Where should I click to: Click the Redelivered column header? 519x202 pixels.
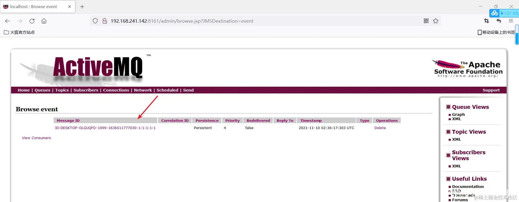(x=258, y=121)
